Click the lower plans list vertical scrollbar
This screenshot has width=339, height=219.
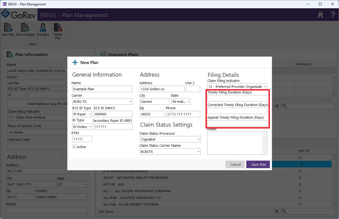[x=334, y=180]
